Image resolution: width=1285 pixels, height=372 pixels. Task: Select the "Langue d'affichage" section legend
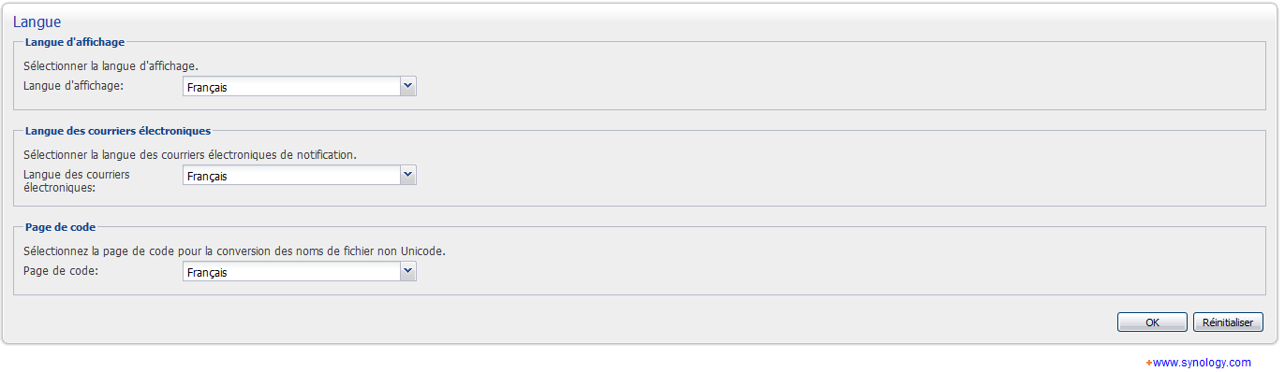75,42
